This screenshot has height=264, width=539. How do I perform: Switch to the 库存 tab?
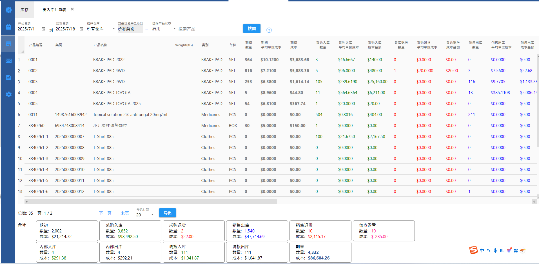(x=24, y=10)
